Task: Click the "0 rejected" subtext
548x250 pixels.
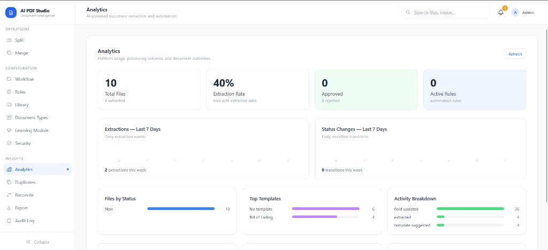Action: pos(331,101)
